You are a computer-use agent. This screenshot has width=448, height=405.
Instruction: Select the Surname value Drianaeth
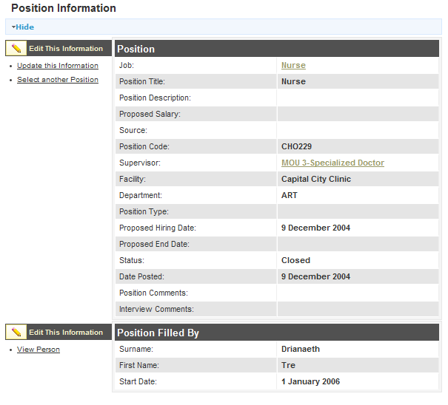(x=301, y=350)
